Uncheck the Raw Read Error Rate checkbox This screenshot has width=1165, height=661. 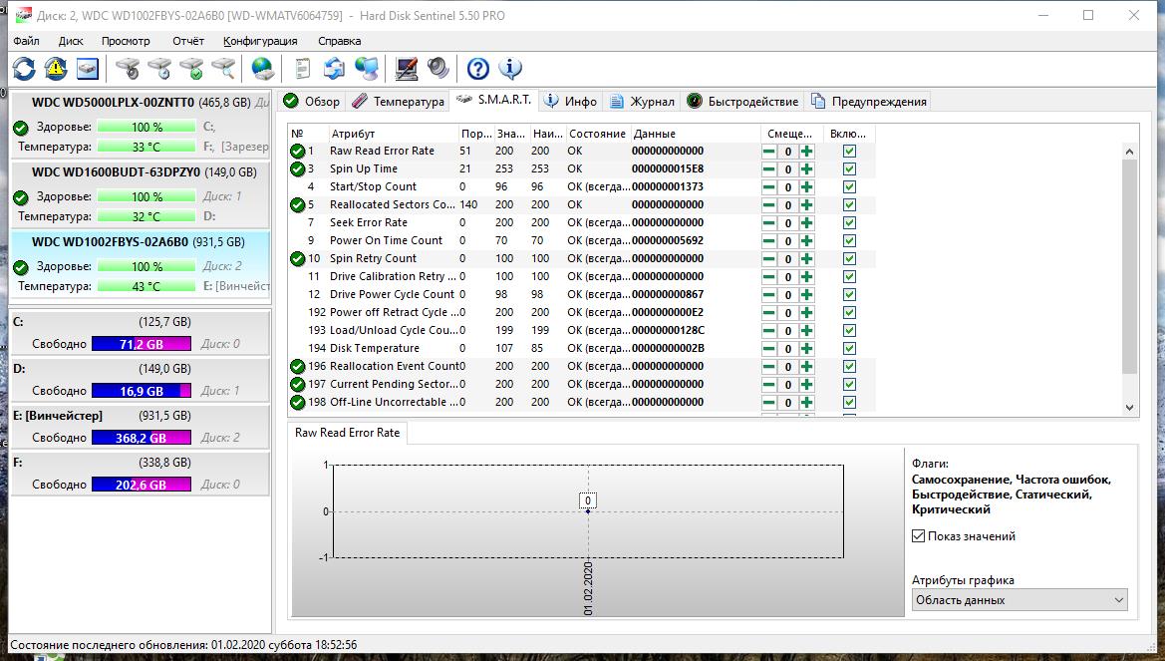(849, 152)
